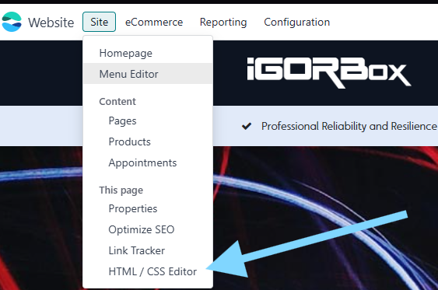The image size is (438, 290).
Task: Click the iGORBox logo in the header
Action: [x=329, y=72]
